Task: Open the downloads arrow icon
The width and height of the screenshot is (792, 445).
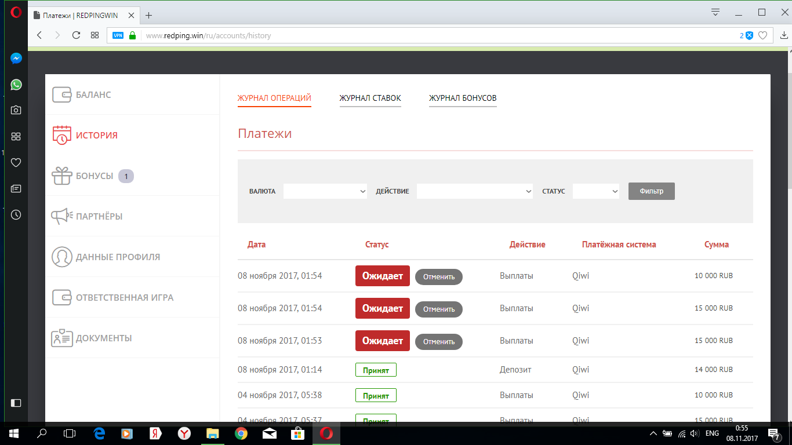Action: [784, 35]
